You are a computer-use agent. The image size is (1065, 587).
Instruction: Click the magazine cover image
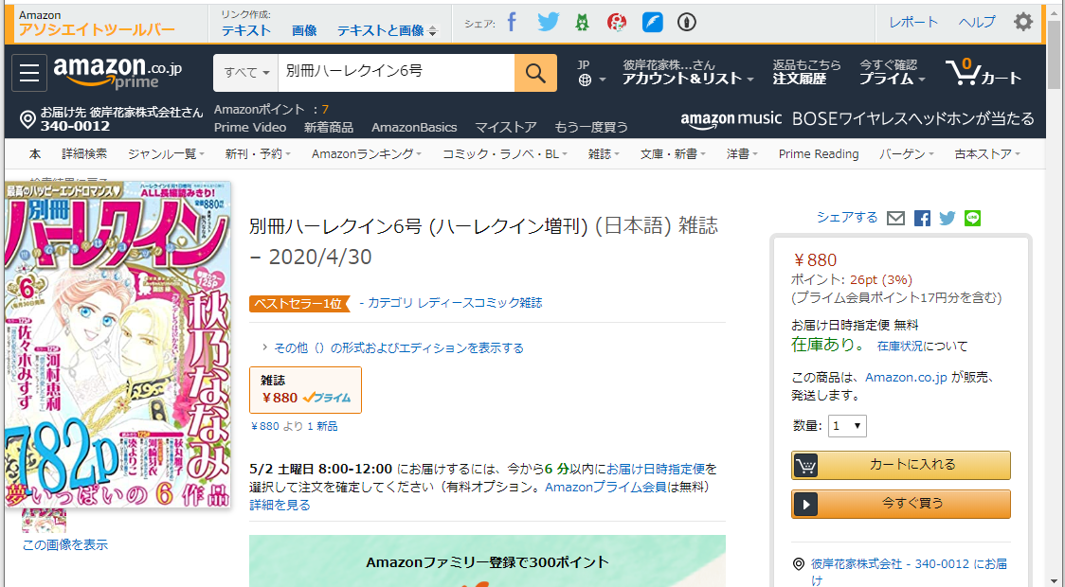[117, 344]
